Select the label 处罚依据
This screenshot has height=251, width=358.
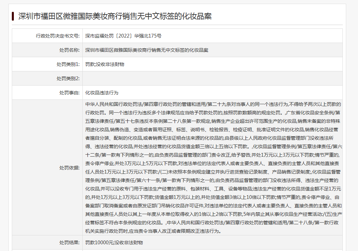tap(70, 168)
